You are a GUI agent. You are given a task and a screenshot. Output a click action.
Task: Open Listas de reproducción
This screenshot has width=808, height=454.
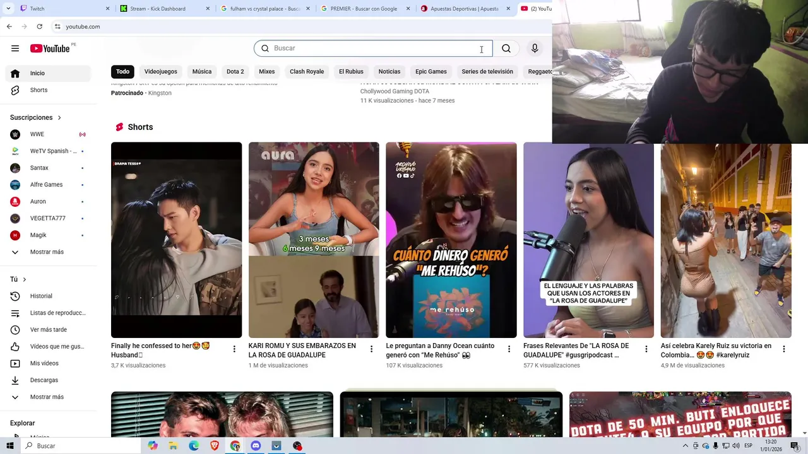(48, 313)
